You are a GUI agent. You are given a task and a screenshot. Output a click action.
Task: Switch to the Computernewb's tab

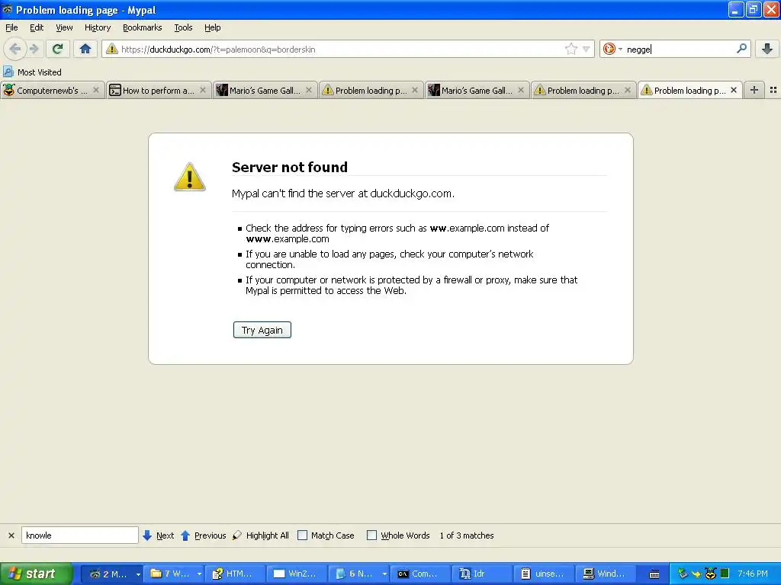pos(52,90)
